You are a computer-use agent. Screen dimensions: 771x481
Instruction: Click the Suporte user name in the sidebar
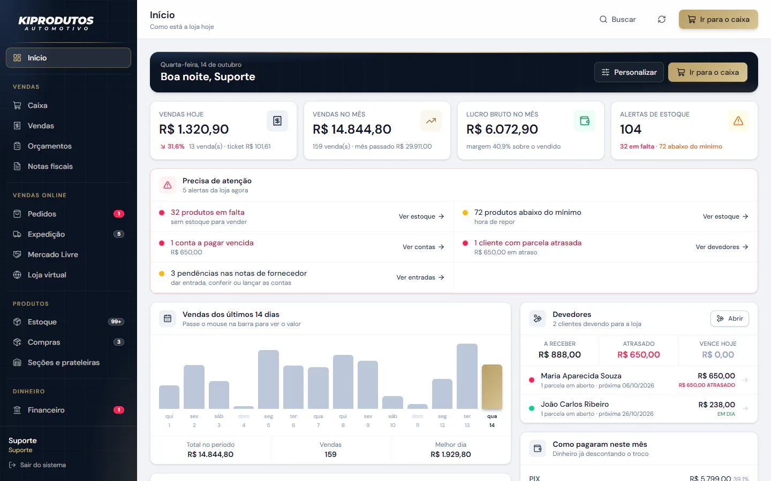tap(22, 440)
